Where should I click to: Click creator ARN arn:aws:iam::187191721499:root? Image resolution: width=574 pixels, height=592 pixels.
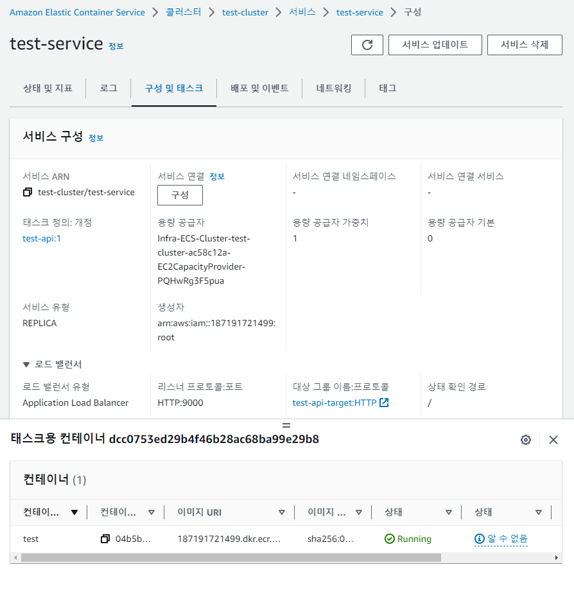216,331
